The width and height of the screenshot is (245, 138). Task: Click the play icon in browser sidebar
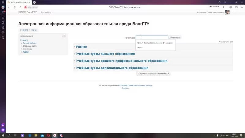[x=3, y=33]
